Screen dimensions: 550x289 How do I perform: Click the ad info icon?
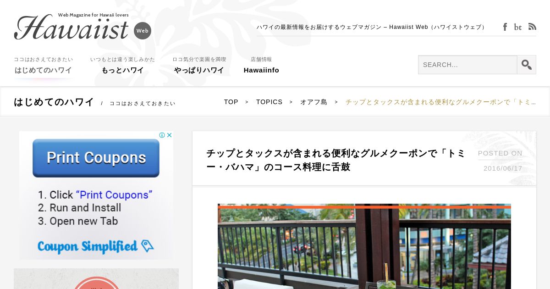coord(162,135)
